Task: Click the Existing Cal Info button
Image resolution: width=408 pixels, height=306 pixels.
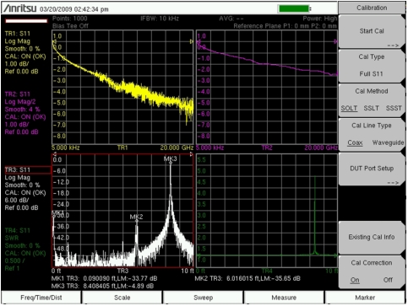Action: [372, 238]
